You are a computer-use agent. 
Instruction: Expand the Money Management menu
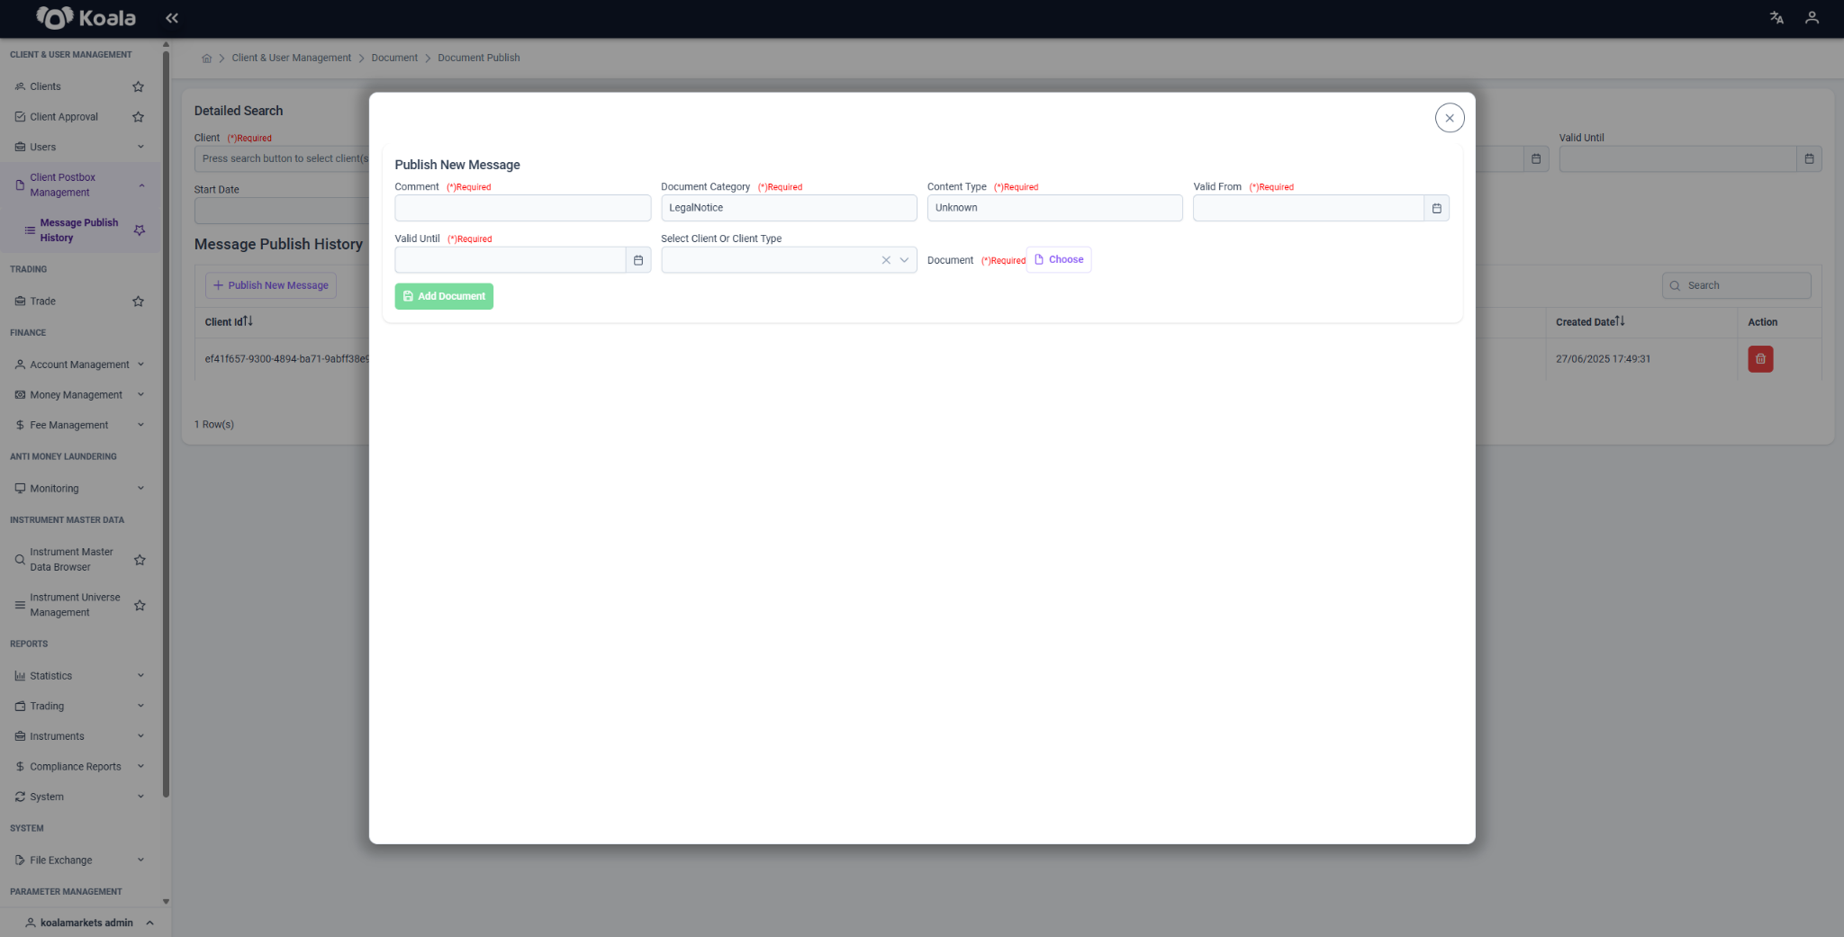(80, 395)
